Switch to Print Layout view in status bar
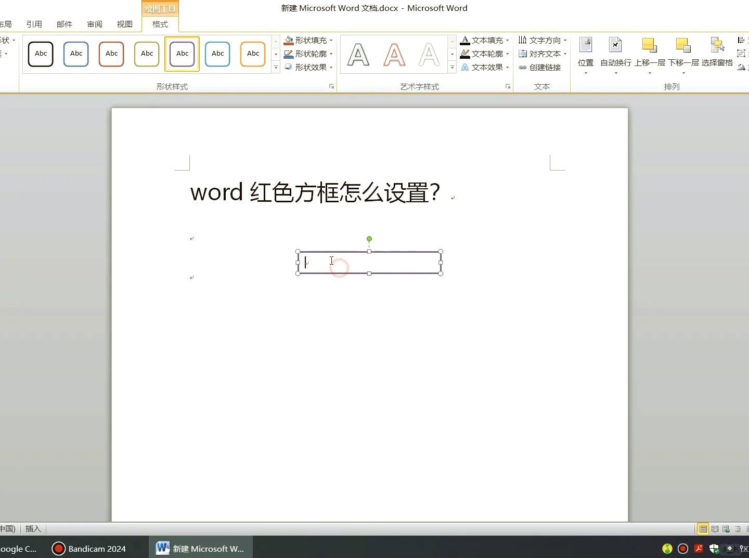The height and width of the screenshot is (558, 749). pyautogui.click(x=703, y=529)
